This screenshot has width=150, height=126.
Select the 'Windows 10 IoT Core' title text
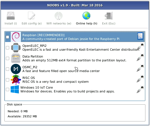[x=37, y=88]
